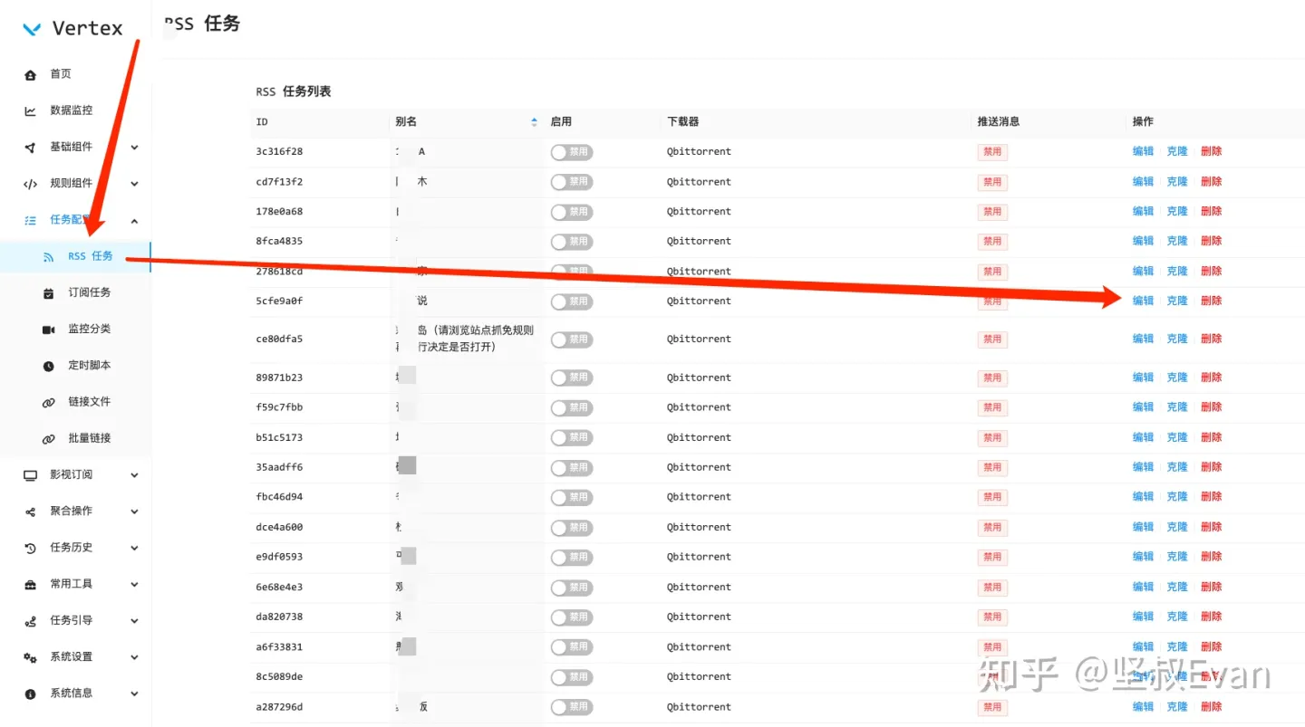1305x727 pixels.
Task: Click the 推送消息 禁用 tag for b51c5173
Action: click(992, 438)
